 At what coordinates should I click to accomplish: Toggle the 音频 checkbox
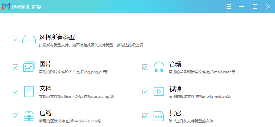(145, 67)
